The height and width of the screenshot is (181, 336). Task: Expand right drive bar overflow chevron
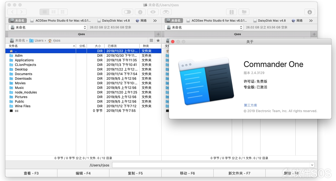[x=311, y=21]
